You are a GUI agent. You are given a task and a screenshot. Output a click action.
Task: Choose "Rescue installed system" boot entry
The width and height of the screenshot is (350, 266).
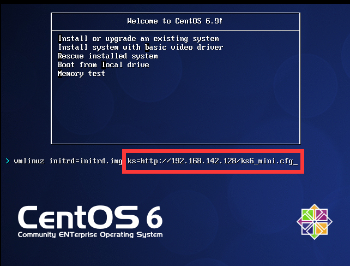(x=108, y=56)
